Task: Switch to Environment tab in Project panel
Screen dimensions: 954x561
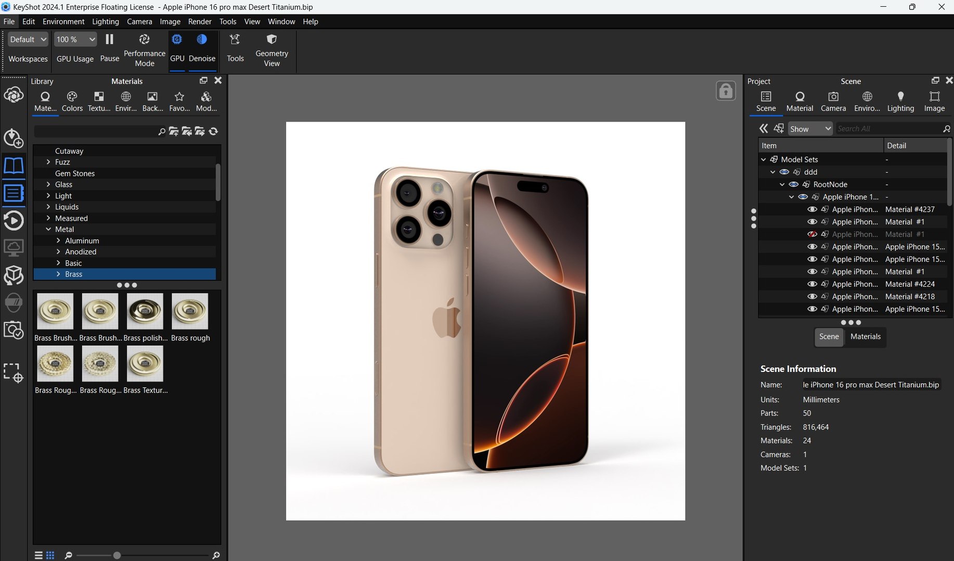Action: point(867,102)
